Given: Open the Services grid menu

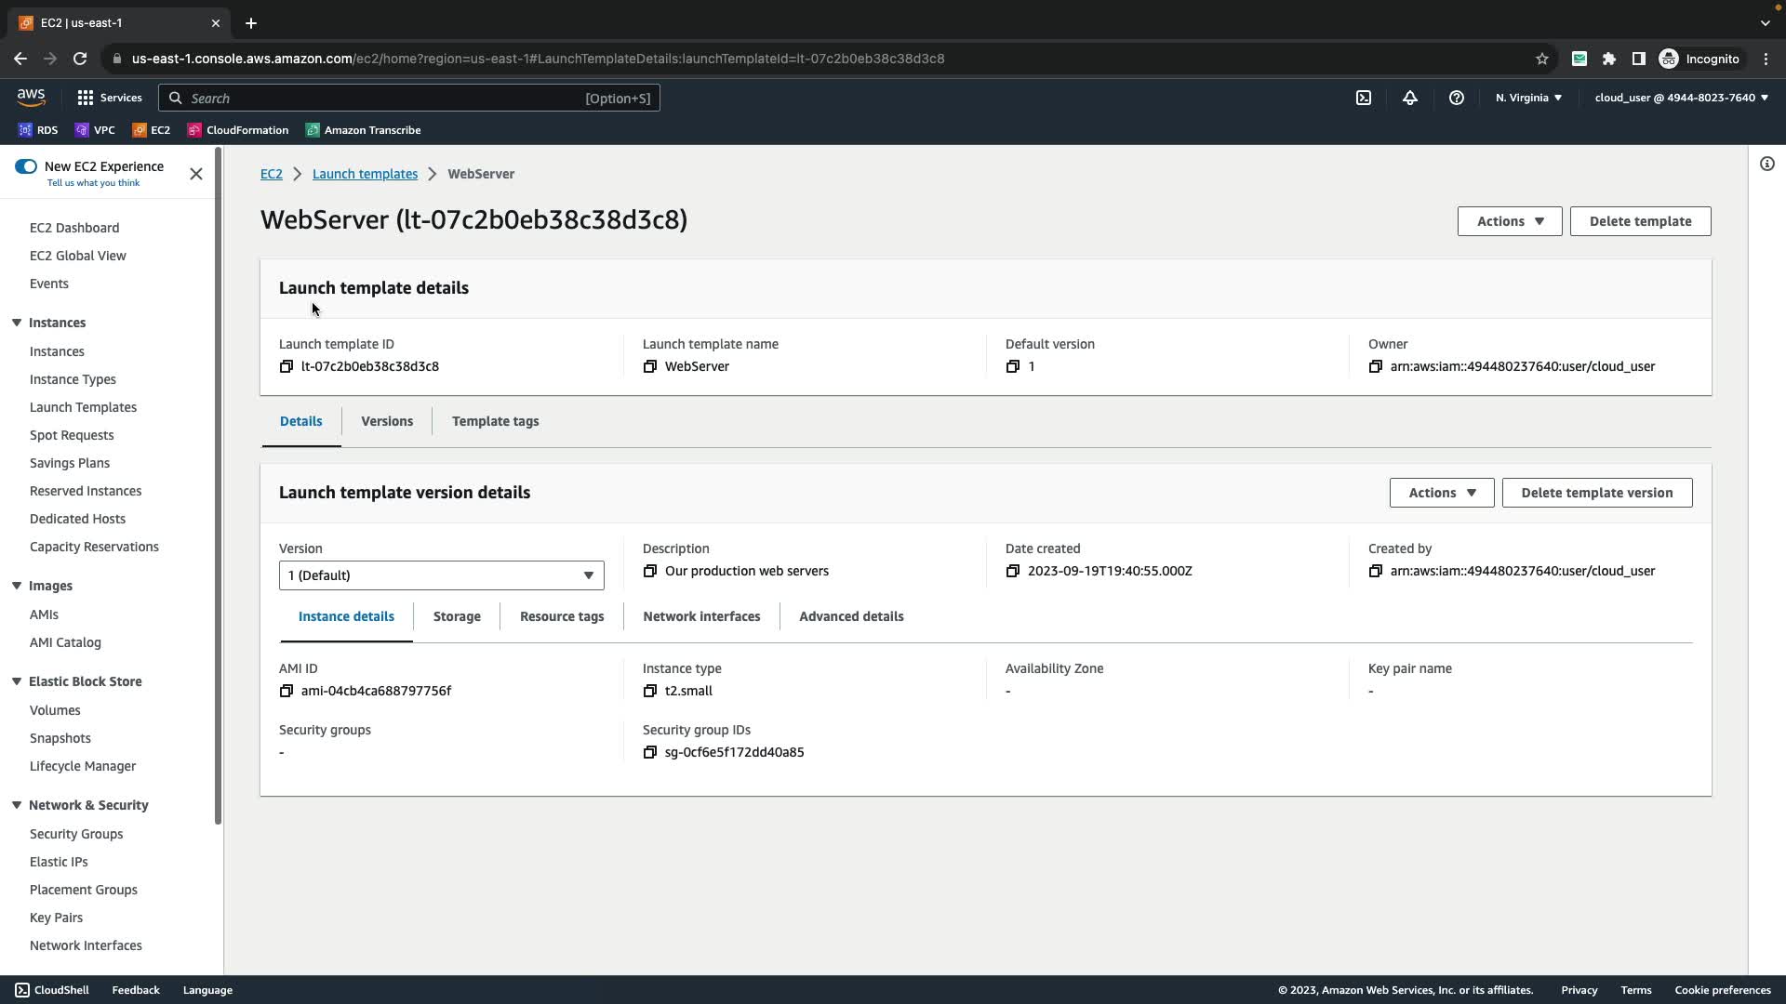Looking at the screenshot, I should (x=109, y=98).
